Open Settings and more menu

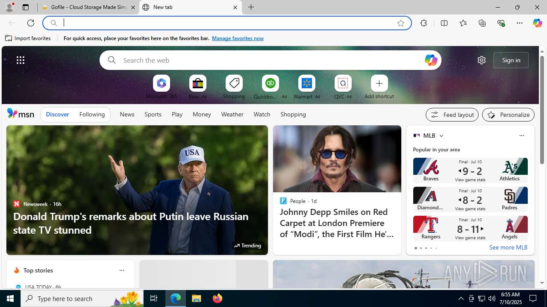520,23
